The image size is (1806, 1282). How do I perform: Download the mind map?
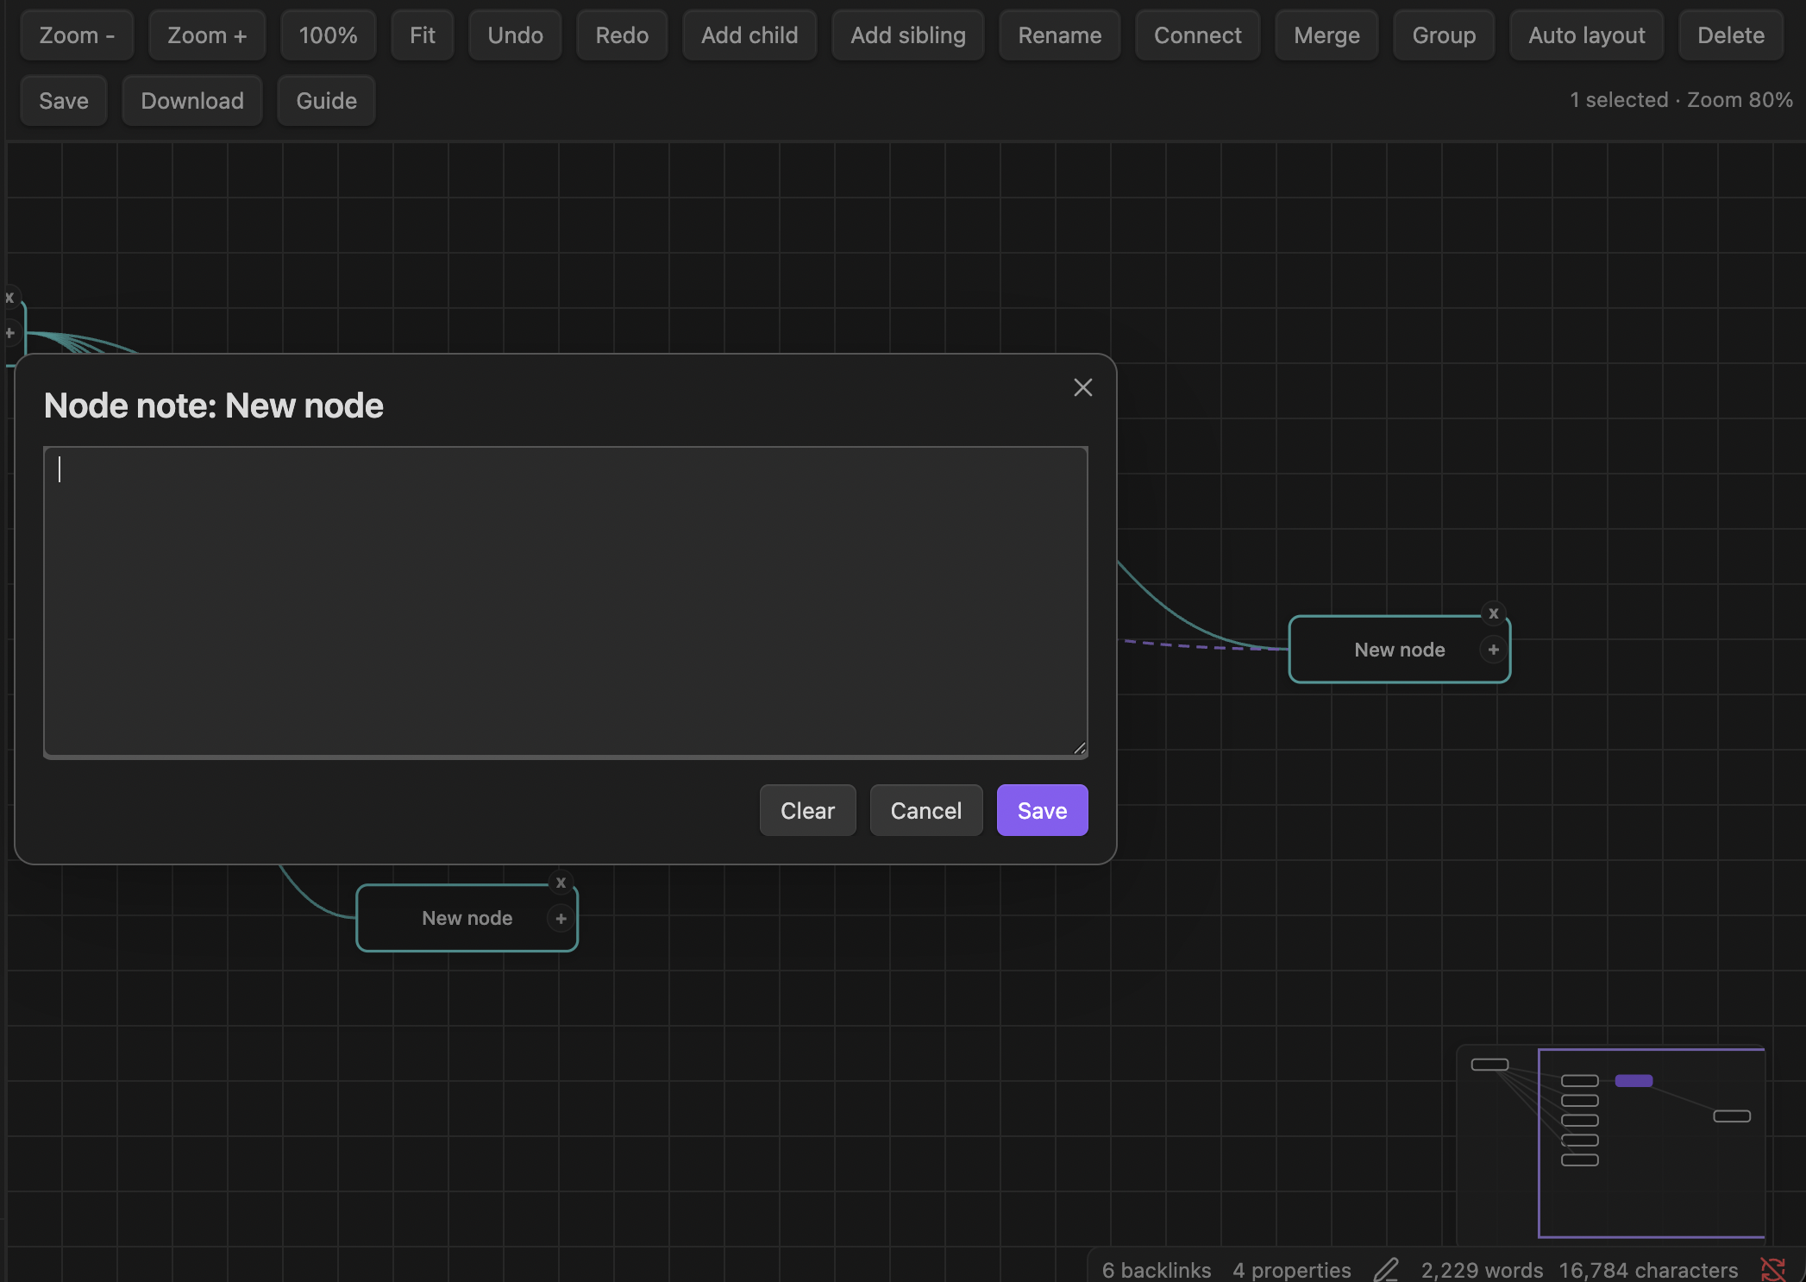(x=192, y=101)
